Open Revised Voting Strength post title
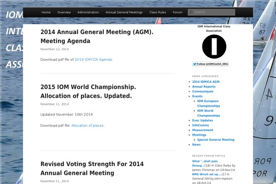Image resolution: width=276 pixels, height=184 pixels. point(92,168)
